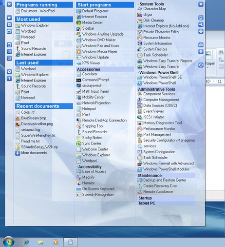Screen dimensions: 225x247
Task: Open Windows Media Player from the taskbar
Action: coord(56,242)
